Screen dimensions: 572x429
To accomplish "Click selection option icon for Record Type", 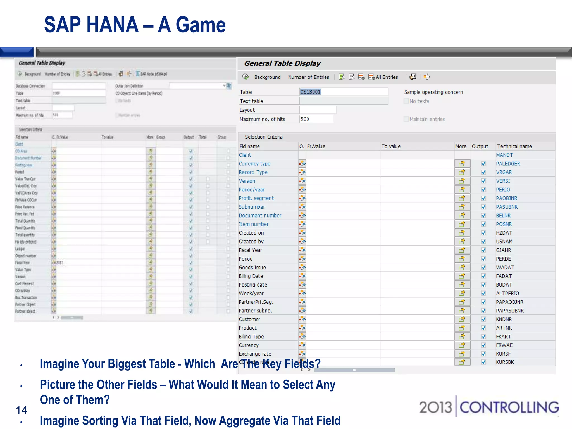I will [302, 172].
